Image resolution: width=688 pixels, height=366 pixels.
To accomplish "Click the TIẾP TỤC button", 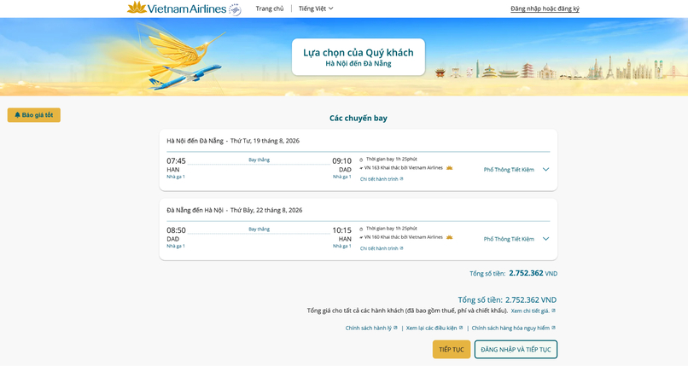I will tap(452, 349).
